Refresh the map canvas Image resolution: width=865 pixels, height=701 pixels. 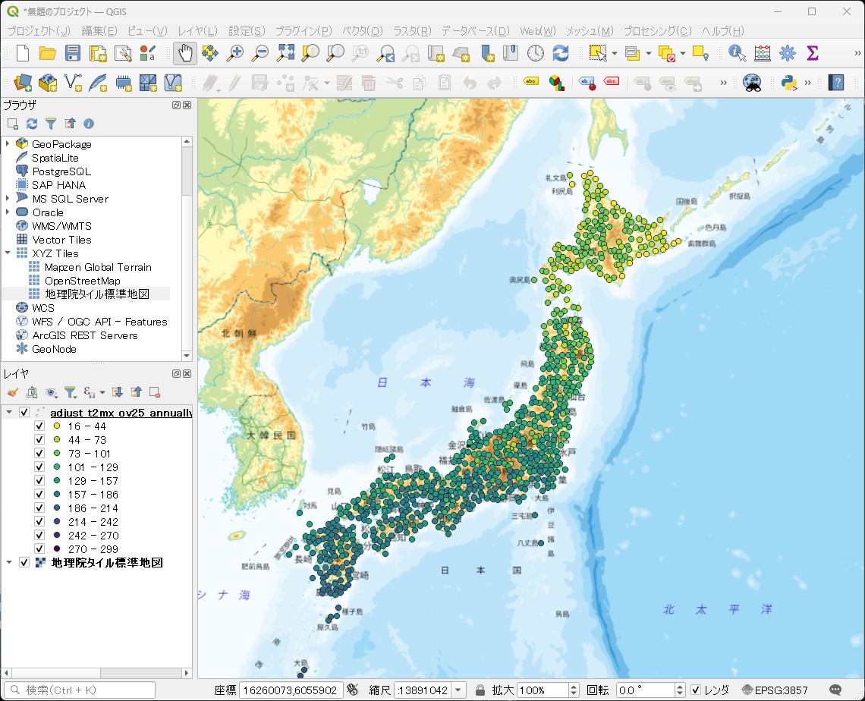560,53
